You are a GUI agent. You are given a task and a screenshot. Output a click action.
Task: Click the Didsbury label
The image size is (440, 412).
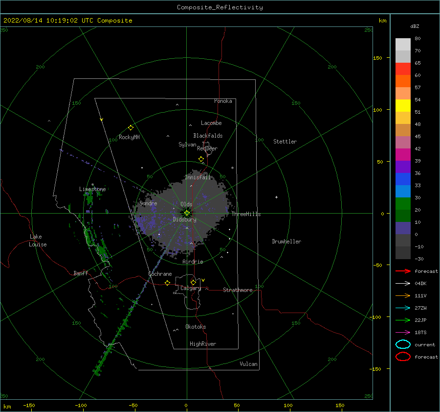[x=184, y=219]
